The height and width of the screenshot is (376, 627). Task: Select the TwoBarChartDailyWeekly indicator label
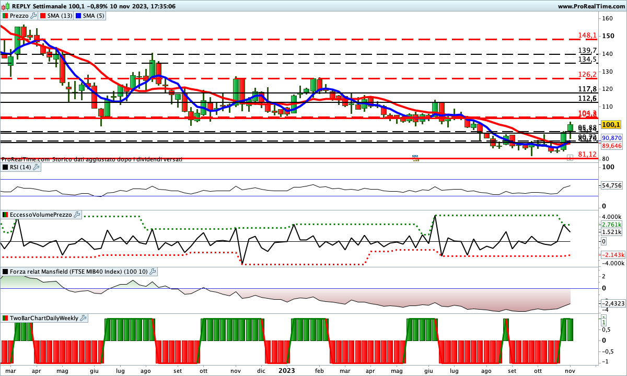pyautogui.click(x=44, y=318)
